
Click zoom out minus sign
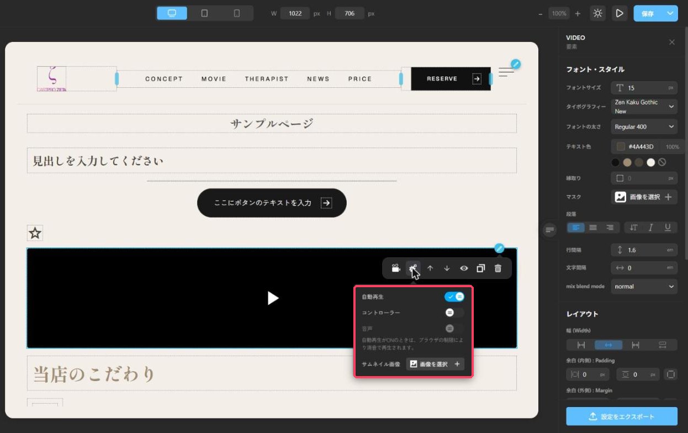(541, 13)
